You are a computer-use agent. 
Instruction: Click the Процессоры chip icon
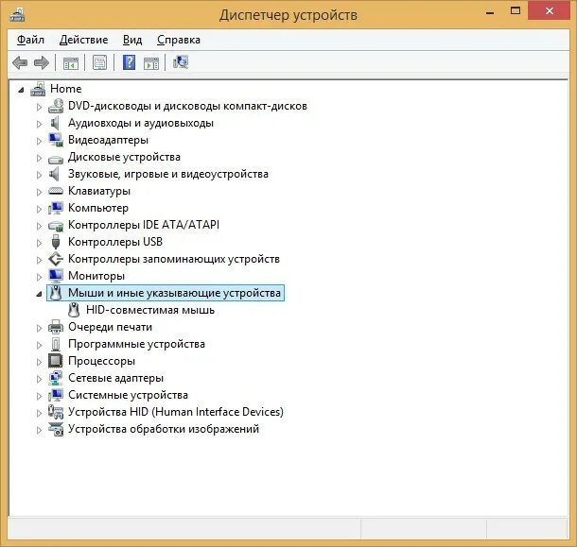[x=56, y=361]
